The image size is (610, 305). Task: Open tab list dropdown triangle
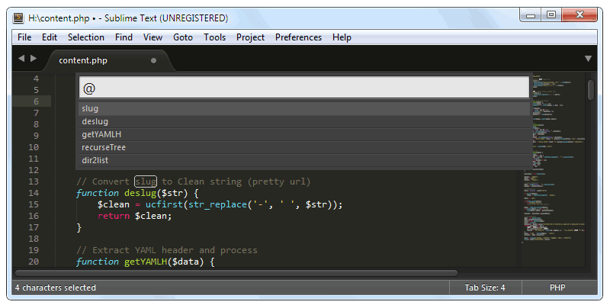coord(588,59)
